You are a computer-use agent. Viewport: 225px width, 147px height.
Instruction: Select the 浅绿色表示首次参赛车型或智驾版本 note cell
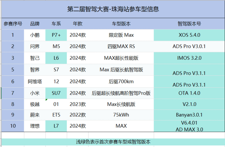tap(113, 142)
